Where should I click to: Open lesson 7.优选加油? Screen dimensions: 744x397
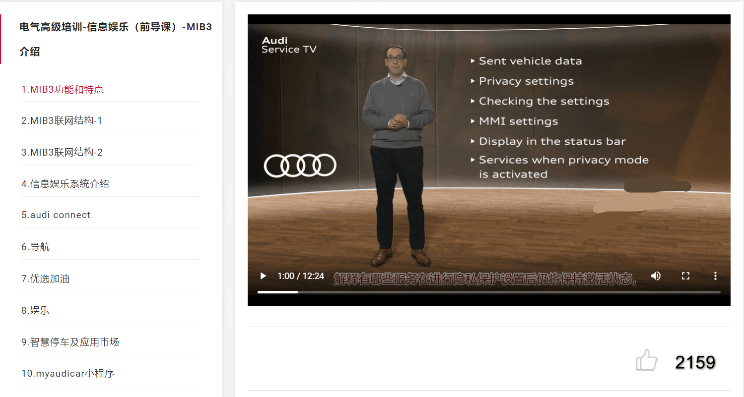coord(45,279)
